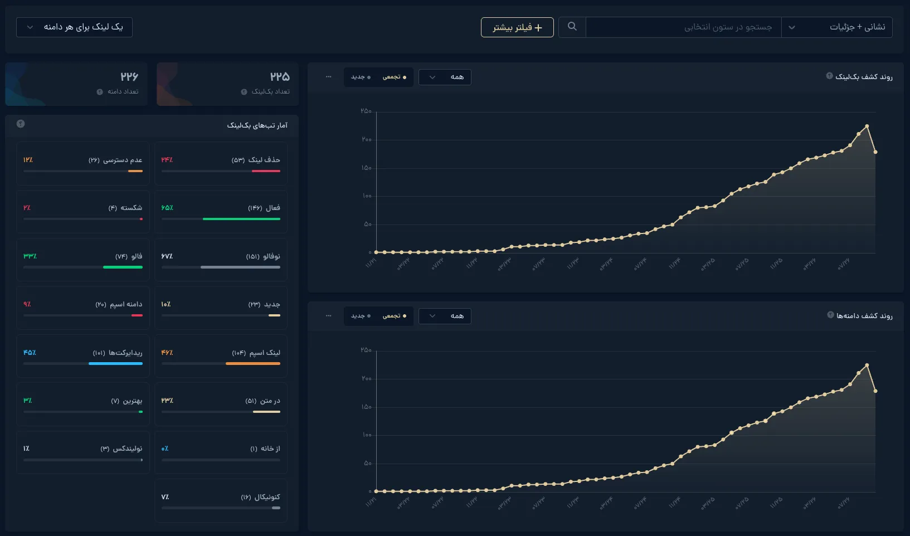
Task: Click the search magnifier icon
Action: [x=572, y=27]
